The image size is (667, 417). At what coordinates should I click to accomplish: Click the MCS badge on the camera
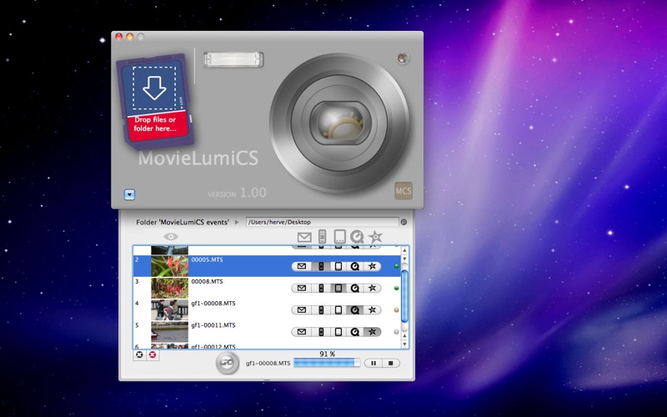(x=404, y=191)
